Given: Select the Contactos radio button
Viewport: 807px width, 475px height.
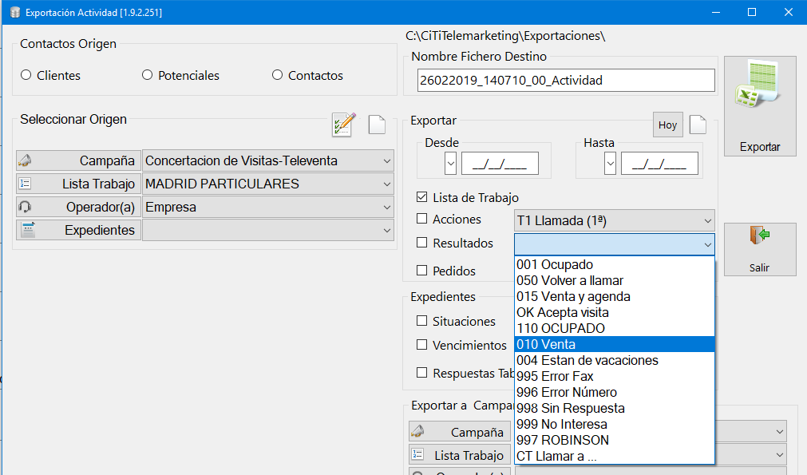Looking at the screenshot, I should pyautogui.click(x=278, y=75).
